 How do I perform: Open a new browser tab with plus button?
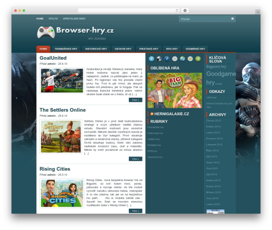(258, 12)
